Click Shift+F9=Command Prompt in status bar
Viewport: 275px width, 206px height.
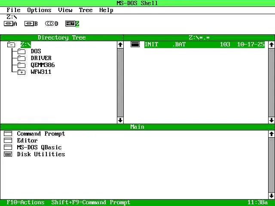(x=91, y=202)
